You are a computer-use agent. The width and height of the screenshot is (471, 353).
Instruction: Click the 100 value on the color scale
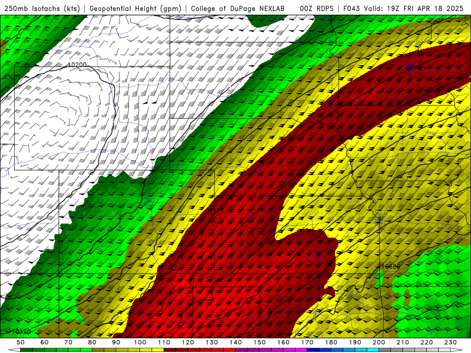140,342
